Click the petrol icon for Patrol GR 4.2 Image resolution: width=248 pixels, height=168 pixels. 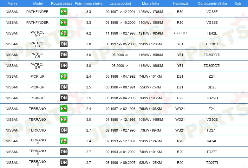coord(63,33)
